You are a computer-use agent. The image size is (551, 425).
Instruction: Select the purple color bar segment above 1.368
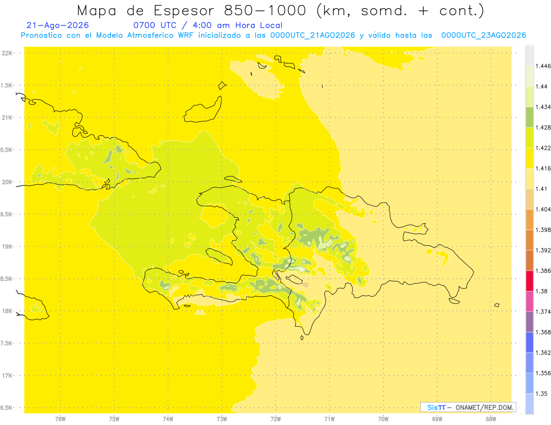pyautogui.click(x=529, y=322)
